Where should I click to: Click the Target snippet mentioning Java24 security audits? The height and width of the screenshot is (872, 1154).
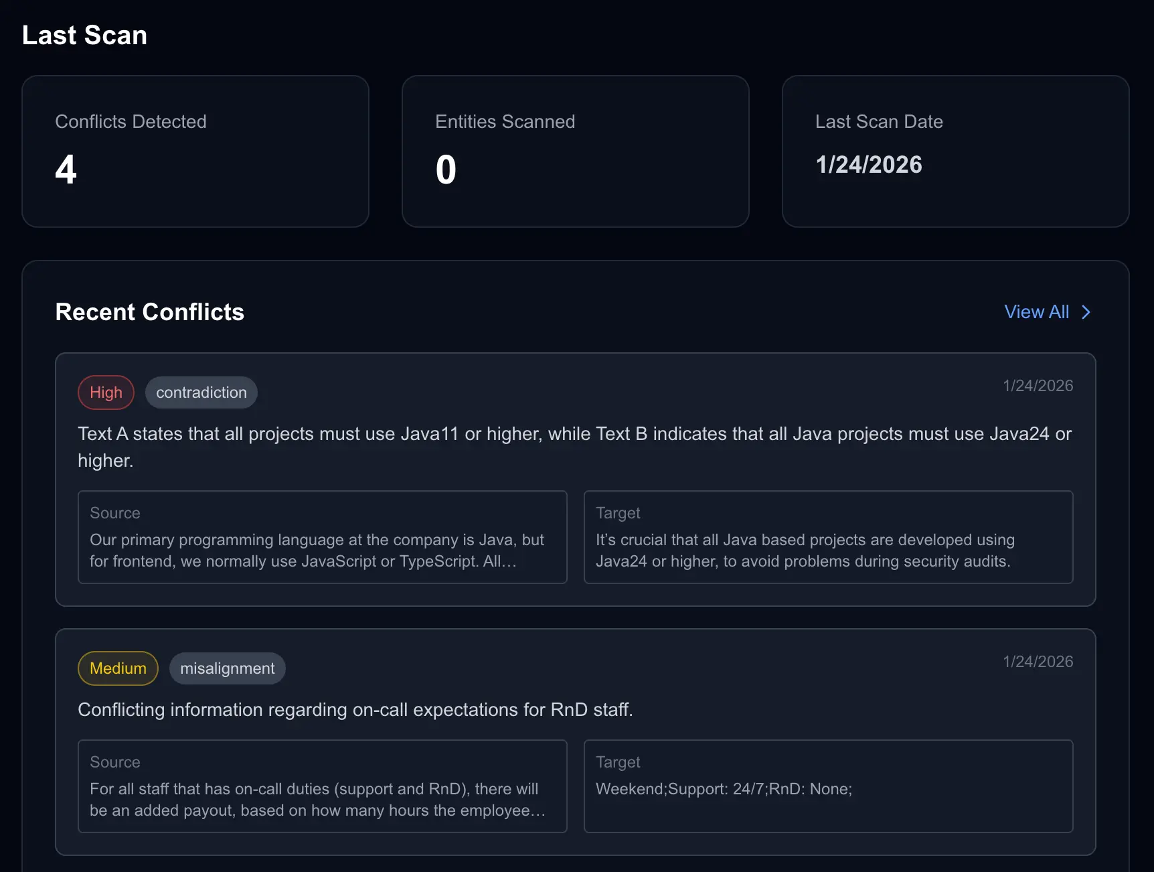point(828,551)
